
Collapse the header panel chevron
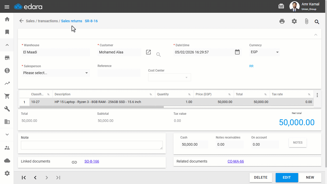316,35
